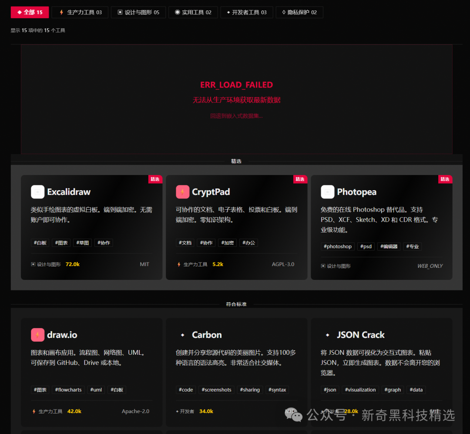Image resolution: width=470 pixels, height=434 pixels.
Task: Click the #psd tag on Photopea
Action: pos(366,246)
